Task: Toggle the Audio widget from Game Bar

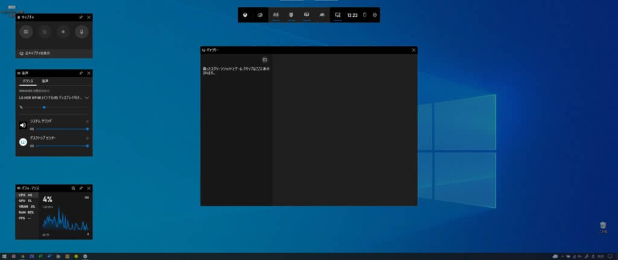Action: [x=276, y=15]
